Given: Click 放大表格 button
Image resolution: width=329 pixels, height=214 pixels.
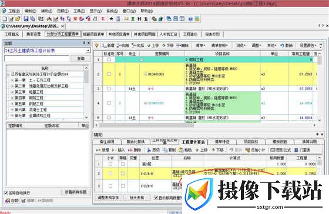Looking at the screenshot, I should point(137,198).
